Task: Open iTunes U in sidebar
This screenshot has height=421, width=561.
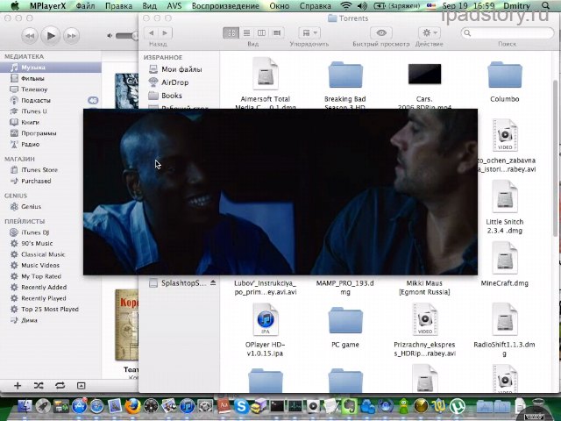Action: point(33,111)
